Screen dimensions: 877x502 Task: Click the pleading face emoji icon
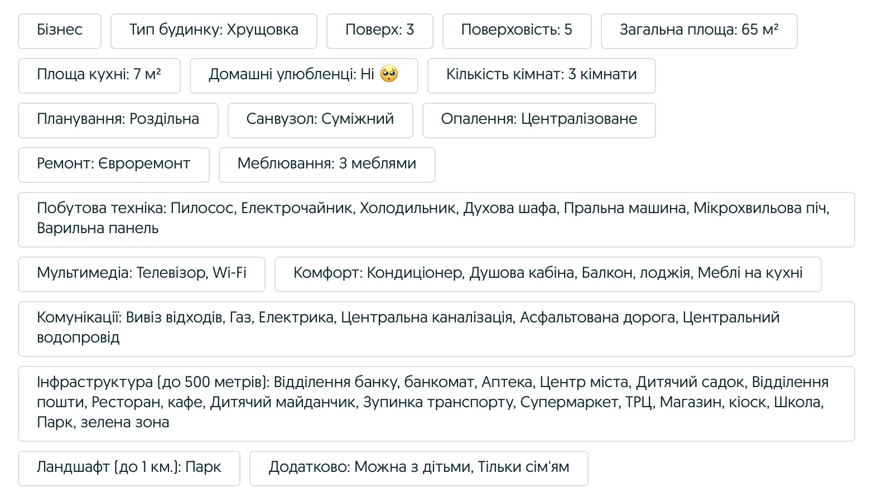coord(389,74)
